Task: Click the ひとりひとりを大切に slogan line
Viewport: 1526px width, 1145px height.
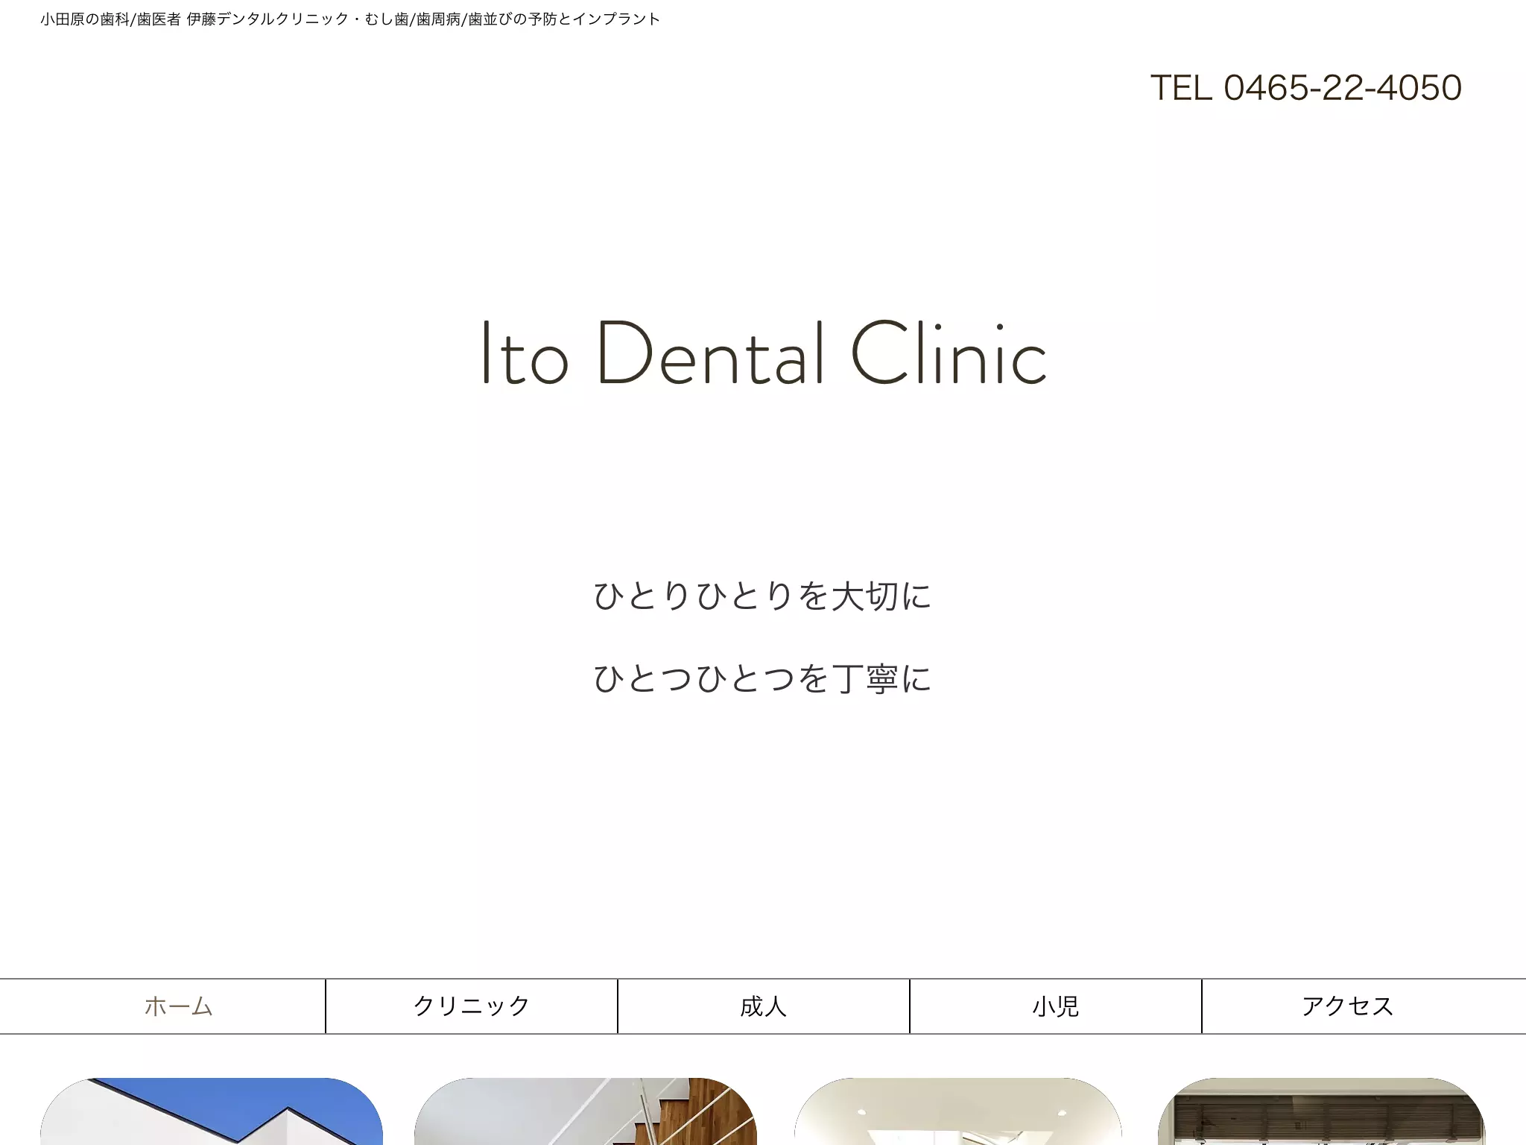Action: pyautogui.click(x=763, y=596)
